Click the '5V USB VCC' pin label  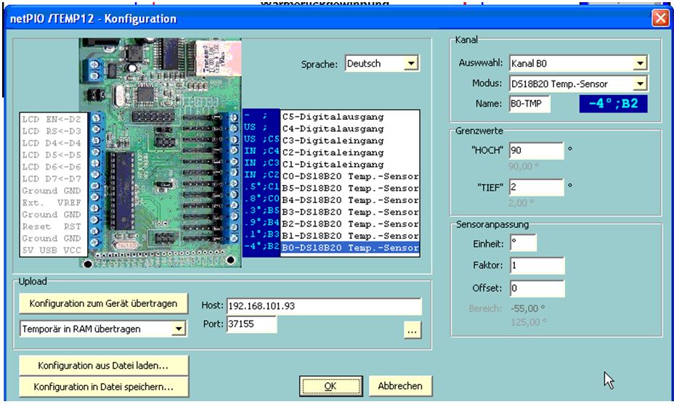pos(52,250)
